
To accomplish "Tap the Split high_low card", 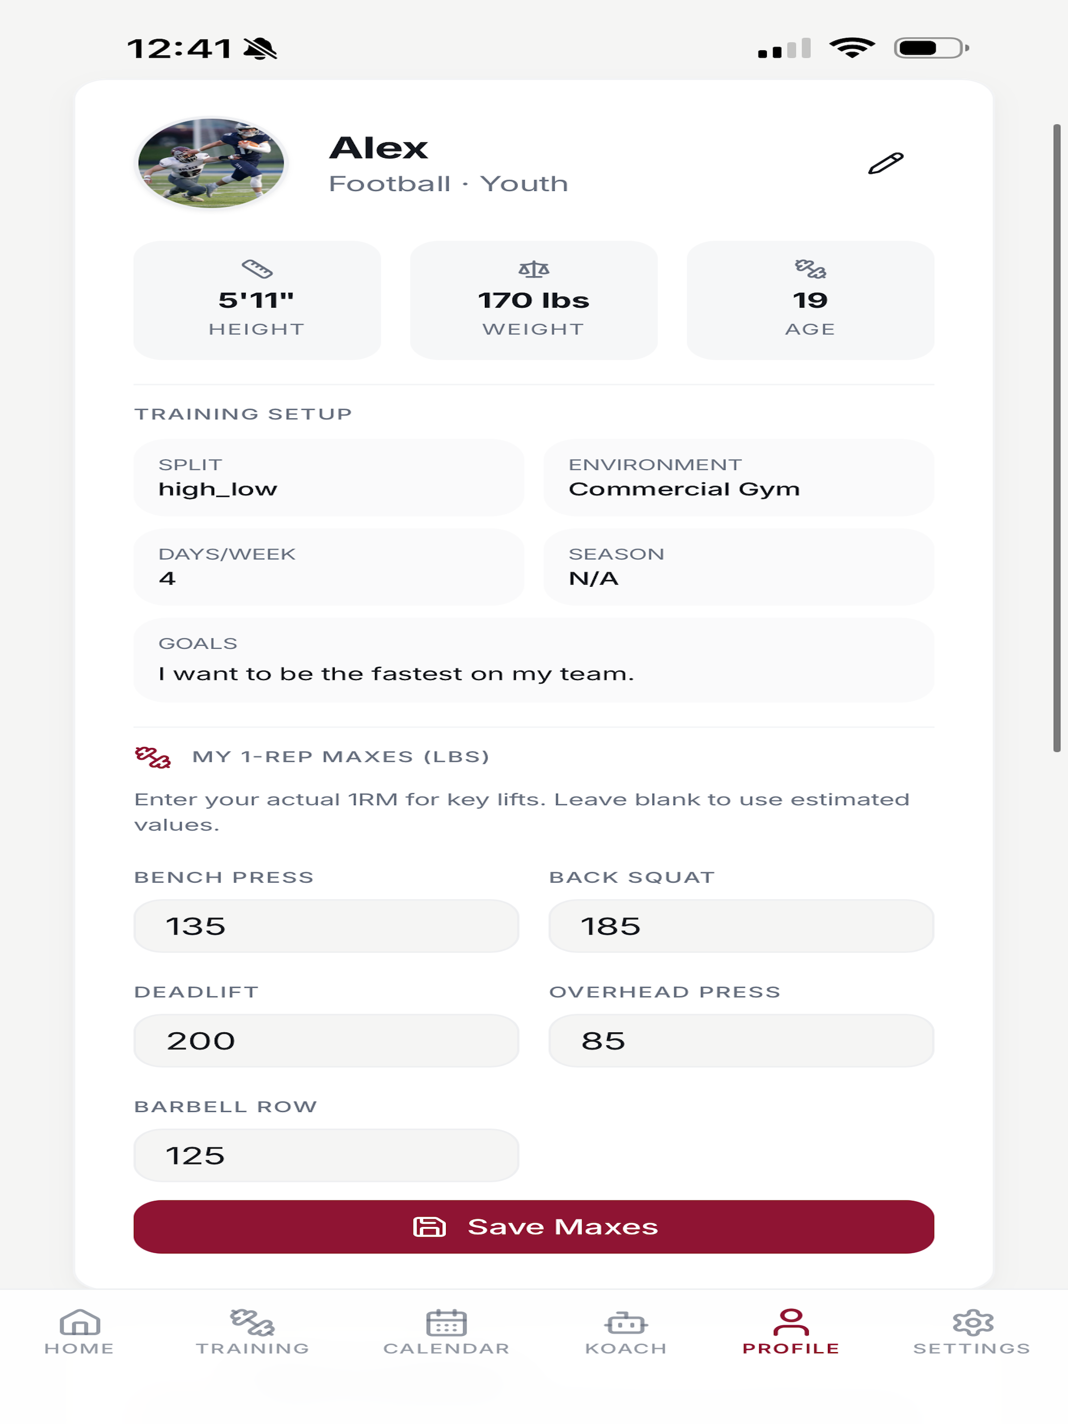I will 329,477.
